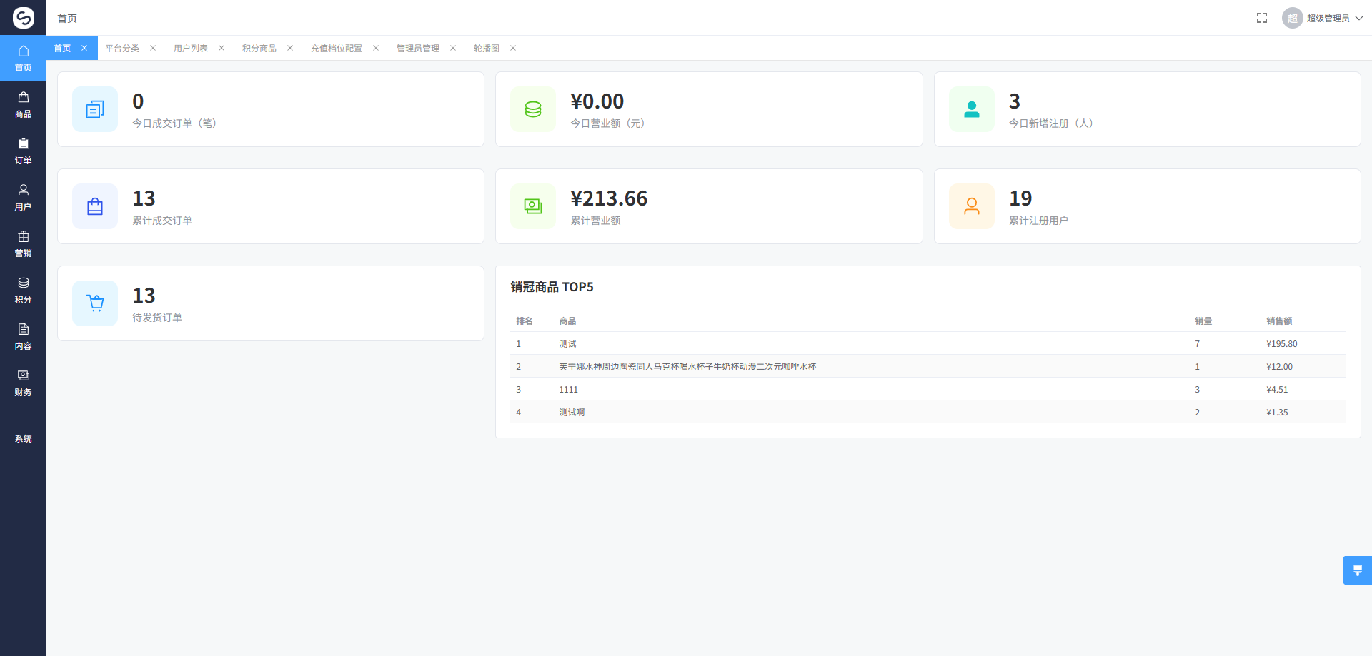
Task: Go to 订单 in the sidebar
Action: 23,151
